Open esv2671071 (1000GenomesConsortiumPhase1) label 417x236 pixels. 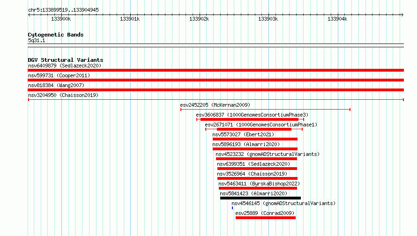click(261, 125)
